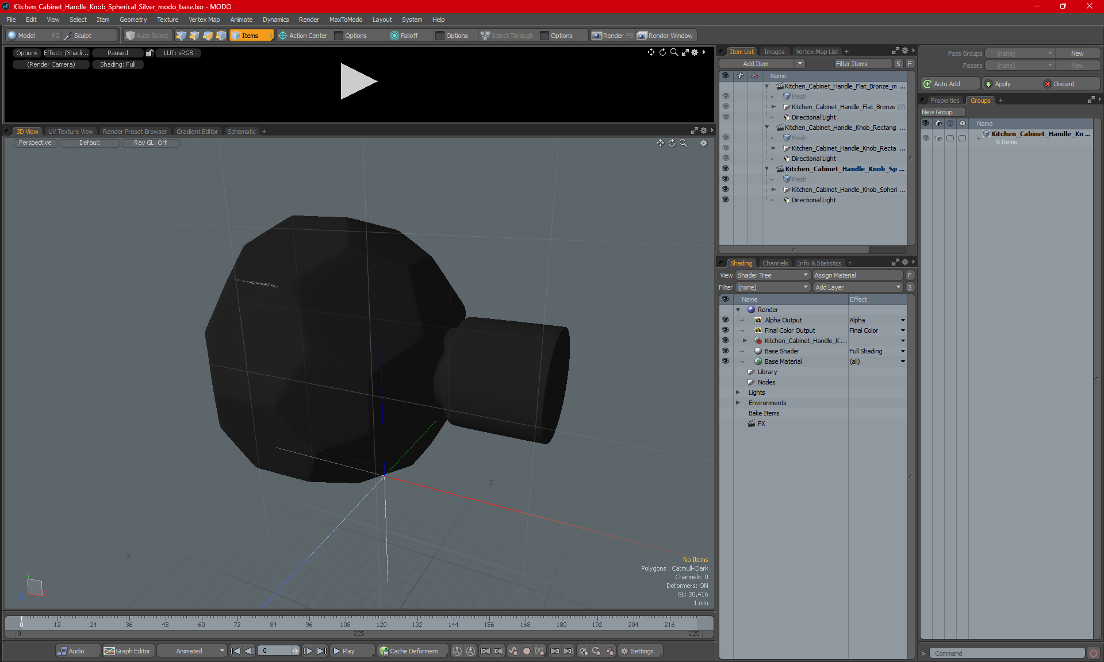Viewport: 1104px width, 662px height.
Task: Click Auto Add button
Action: pos(950,84)
